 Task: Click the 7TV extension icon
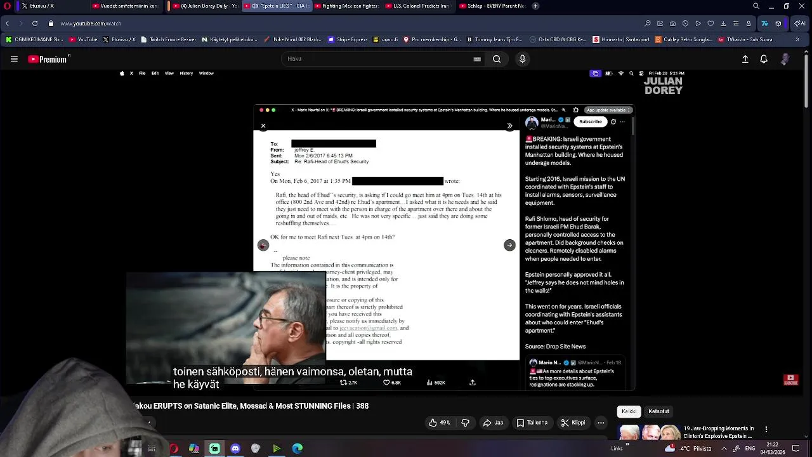[764, 23]
